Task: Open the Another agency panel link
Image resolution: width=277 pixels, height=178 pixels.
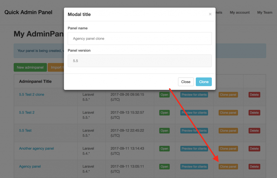Action: (37, 149)
